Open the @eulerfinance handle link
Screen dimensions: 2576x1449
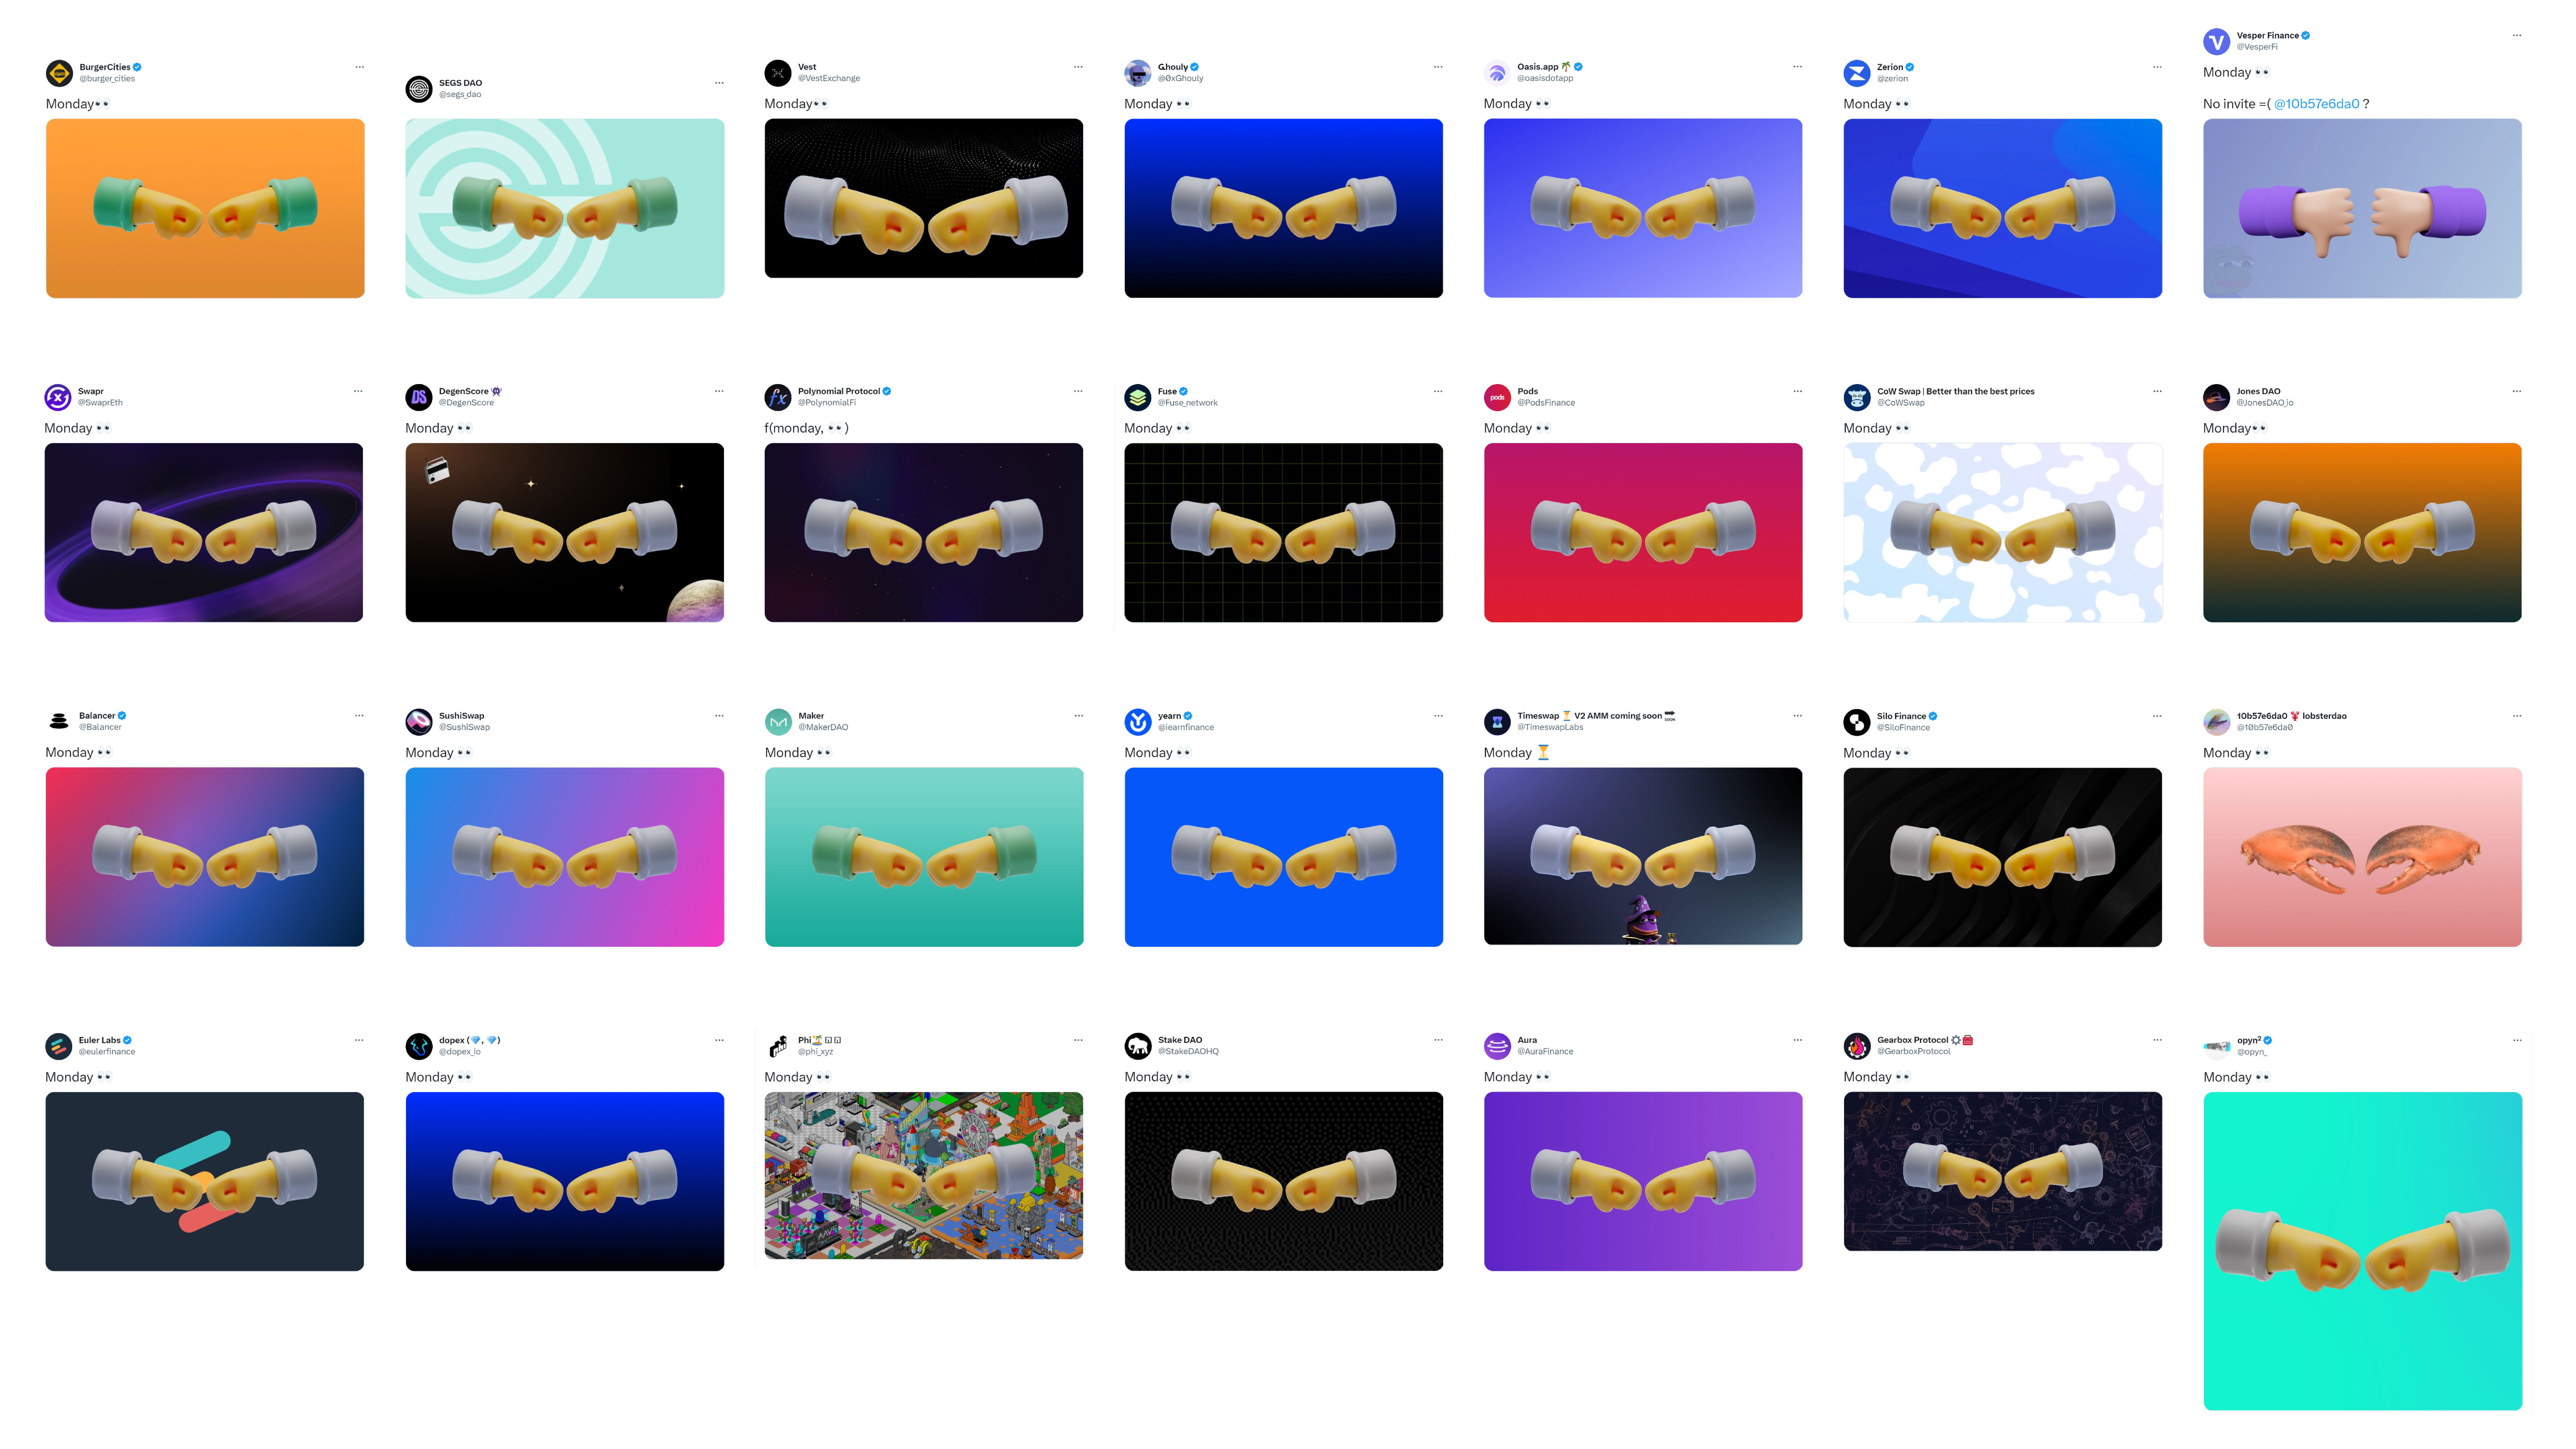(x=107, y=1052)
